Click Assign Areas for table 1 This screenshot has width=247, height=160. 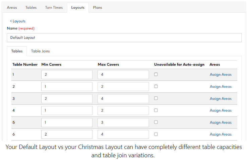click(x=221, y=75)
